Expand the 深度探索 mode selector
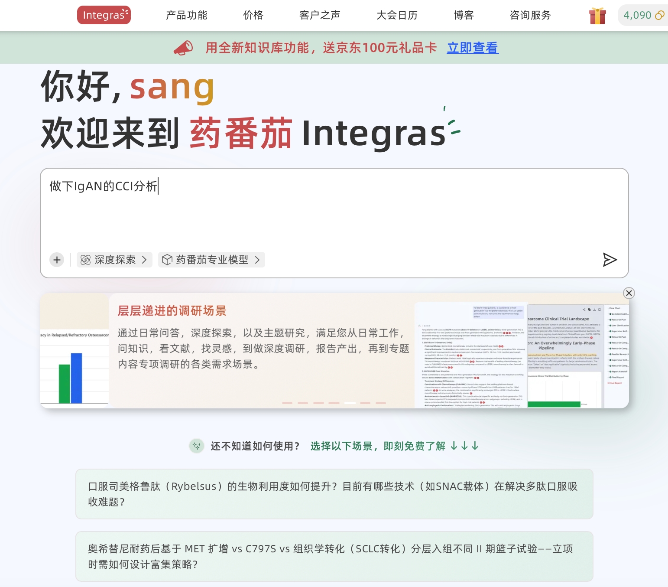 (x=114, y=260)
